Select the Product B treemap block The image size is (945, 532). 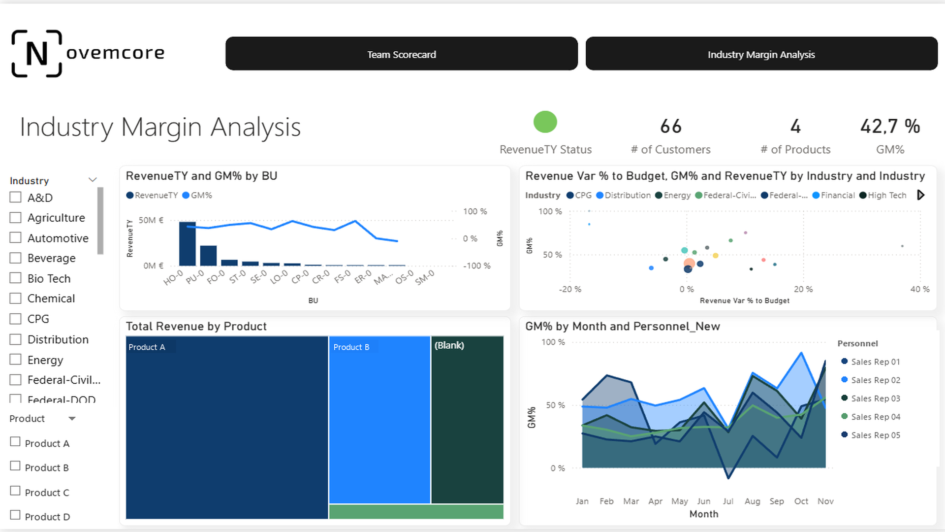pos(379,420)
